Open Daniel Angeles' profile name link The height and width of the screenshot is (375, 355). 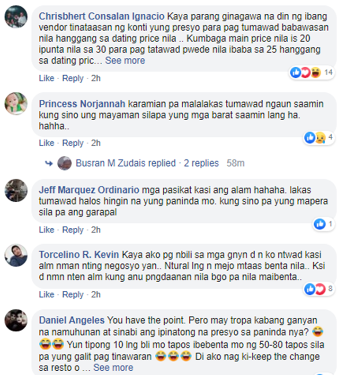tap(72, 320)
